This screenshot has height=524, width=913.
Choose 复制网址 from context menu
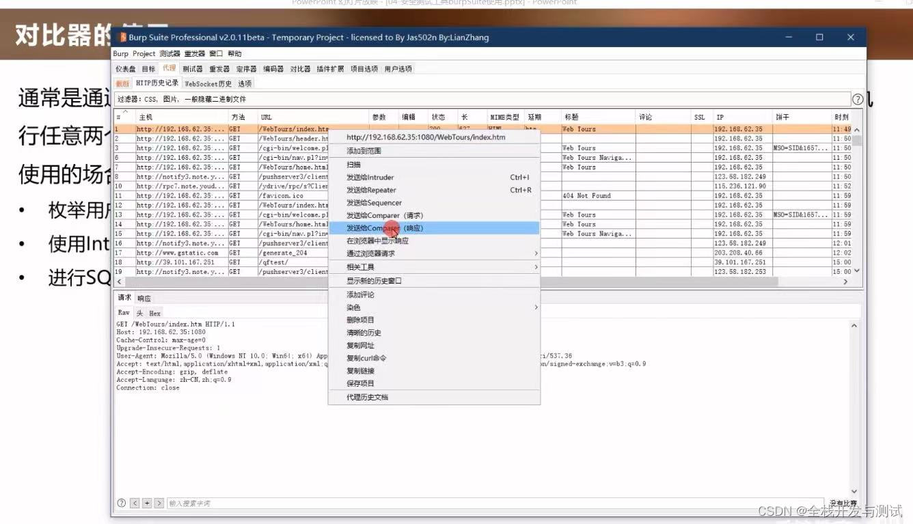tap(435, 346)
